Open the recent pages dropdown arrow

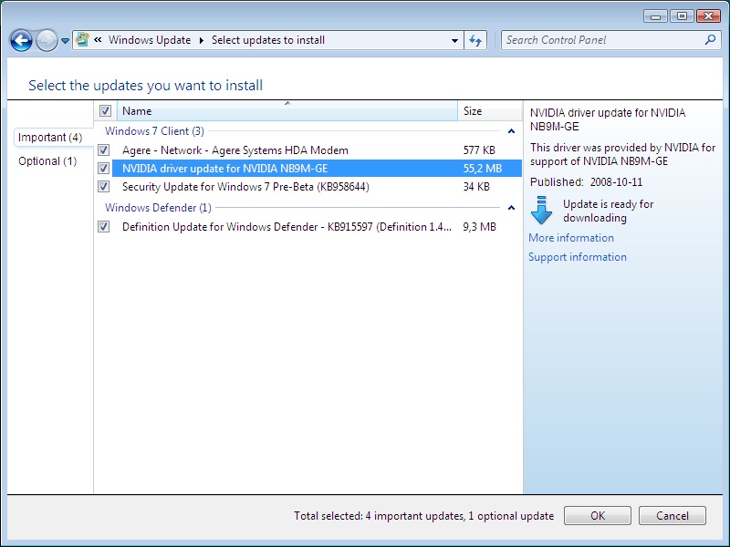[65, 41]
